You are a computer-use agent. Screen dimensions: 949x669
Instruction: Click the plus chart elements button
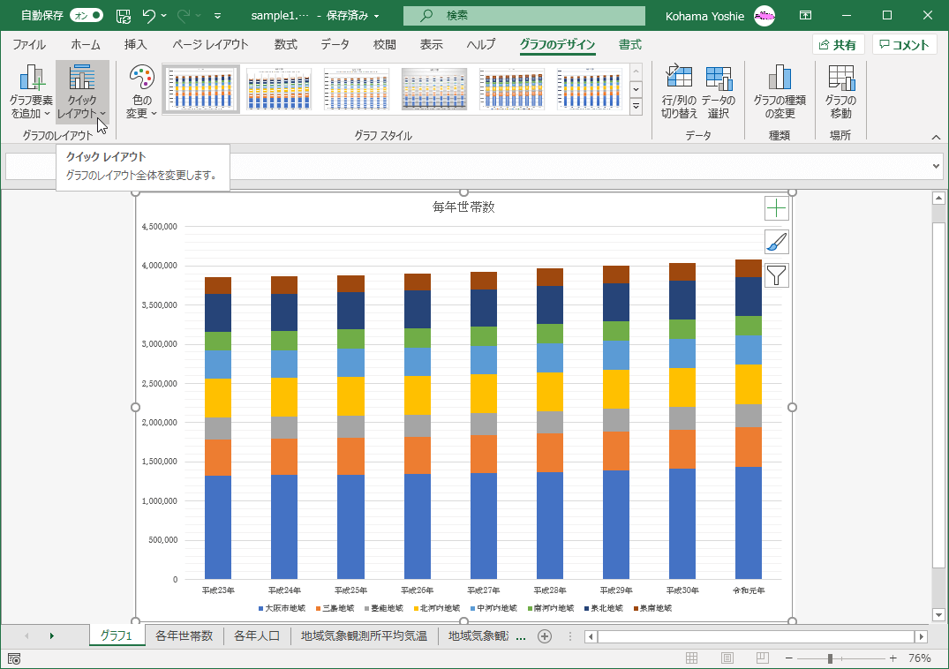pyautogui.click(x=776, y=208)
